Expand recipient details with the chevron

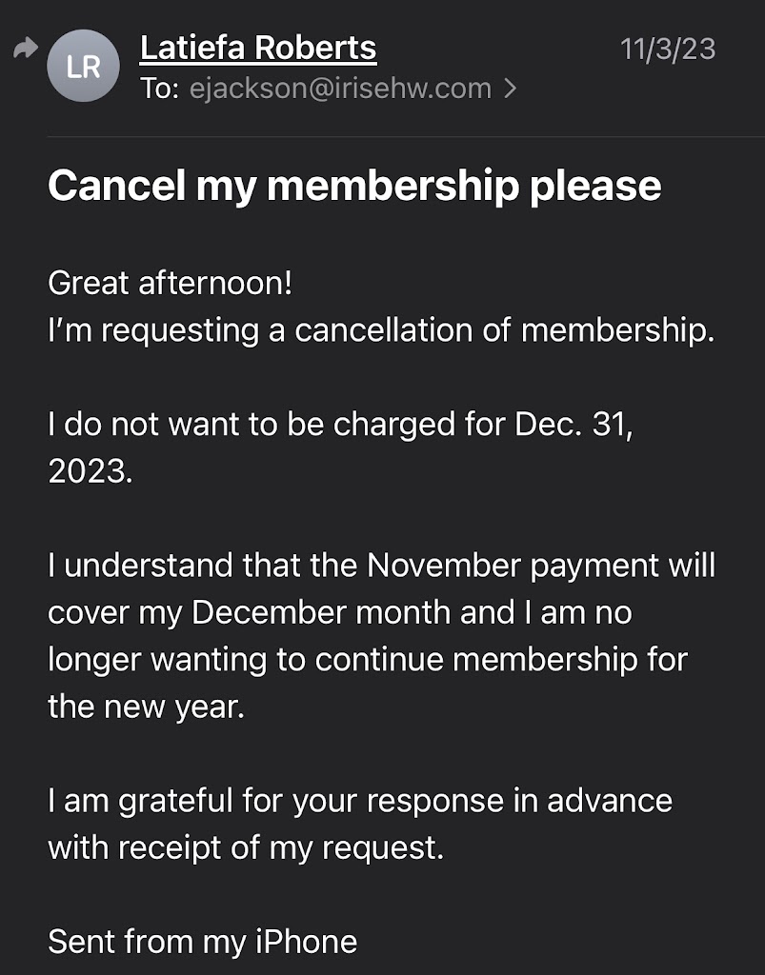point(510,89)
